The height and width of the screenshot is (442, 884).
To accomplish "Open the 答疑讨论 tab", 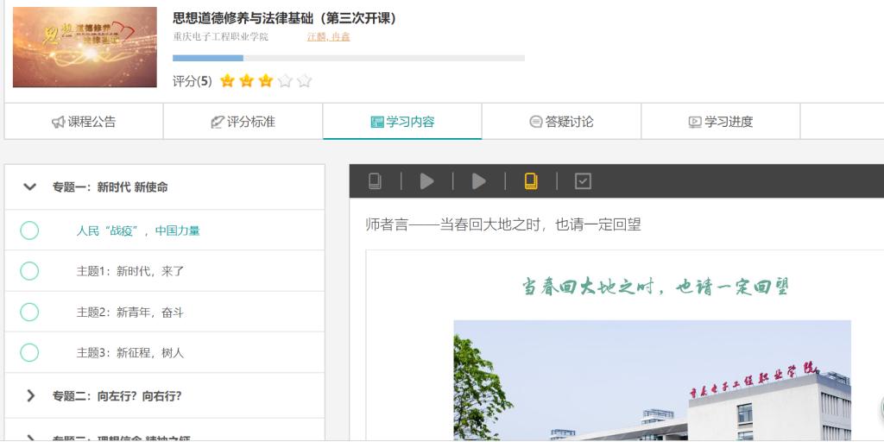I will tap(561, 122).
